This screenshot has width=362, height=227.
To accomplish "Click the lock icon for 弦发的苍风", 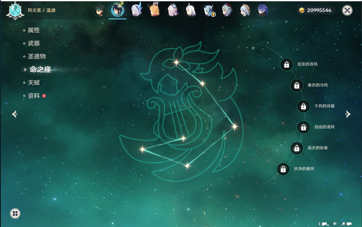I will 287,65.
